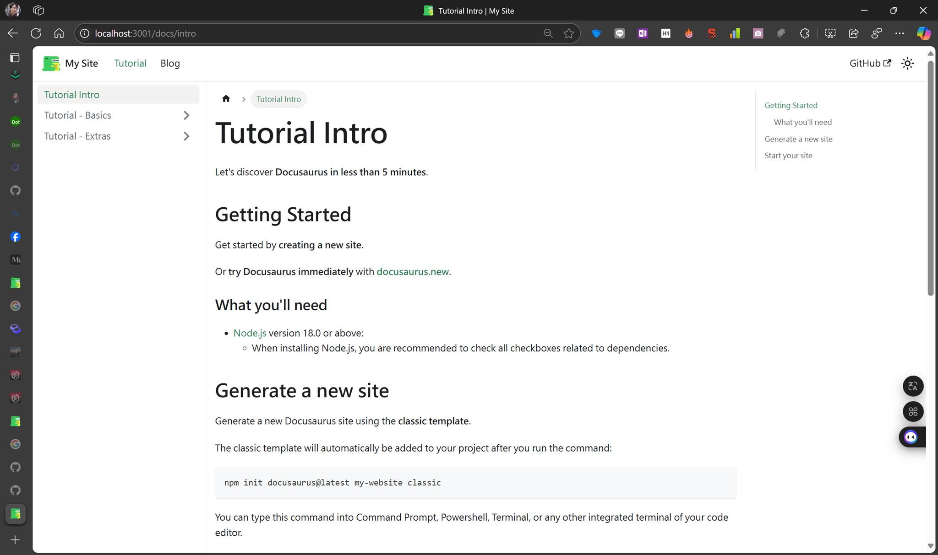Click the npm init command code block

click(x=476, y=483)
